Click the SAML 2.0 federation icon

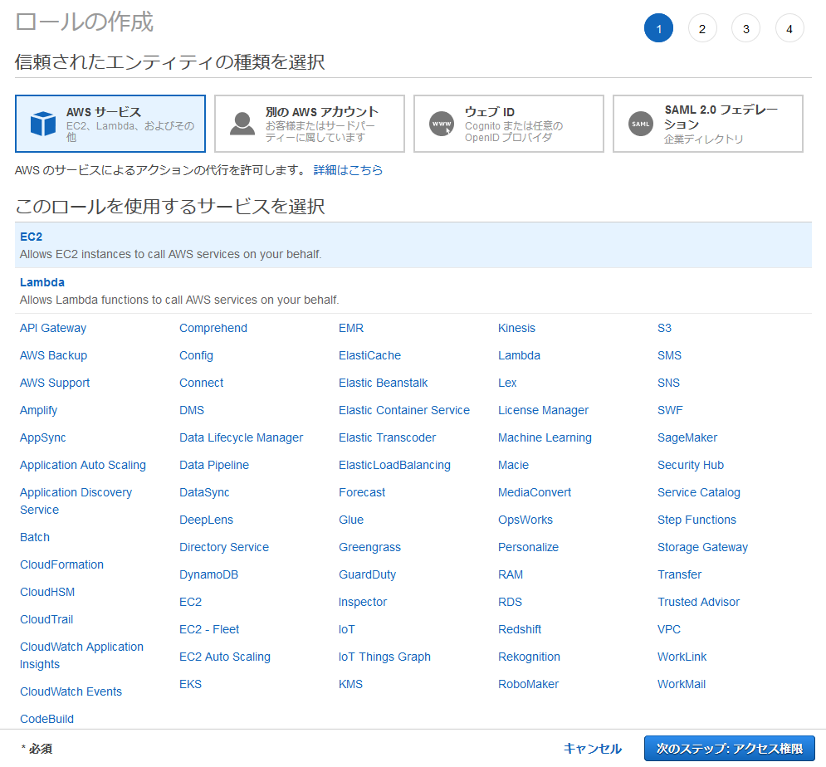click(641, 124)
